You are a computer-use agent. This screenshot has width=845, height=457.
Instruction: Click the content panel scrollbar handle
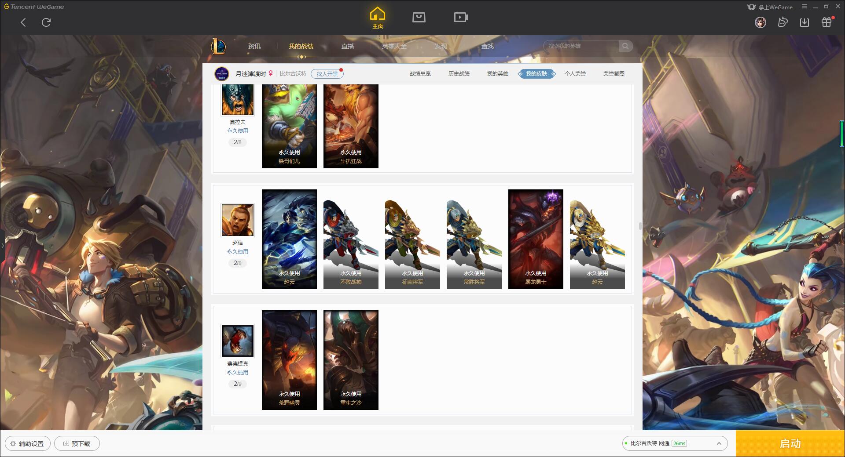[640, 226]
